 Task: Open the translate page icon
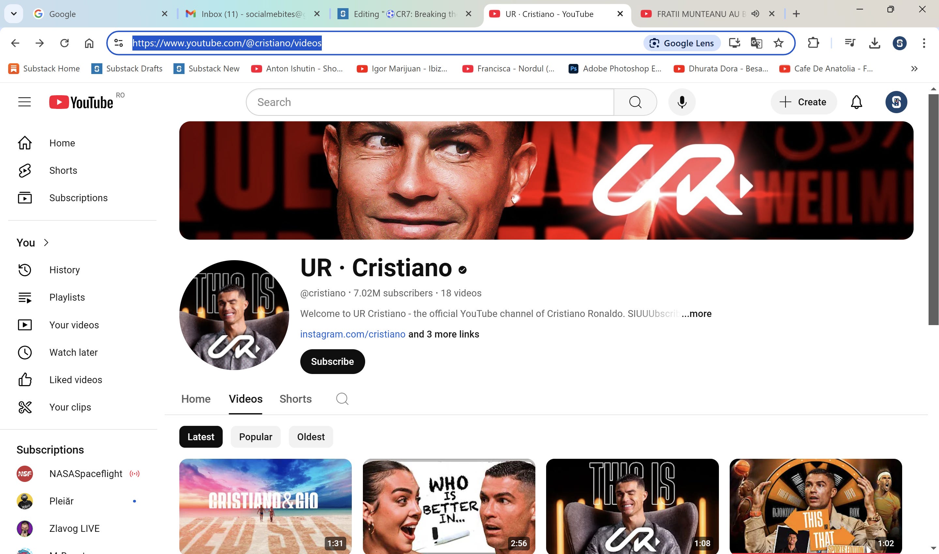(x=756, y=43)
